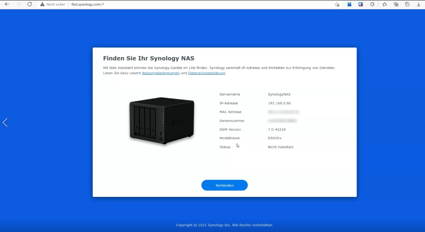Open the Nutzungsbedingungen link
425x232 pixels.
click(x=161, y=73)
